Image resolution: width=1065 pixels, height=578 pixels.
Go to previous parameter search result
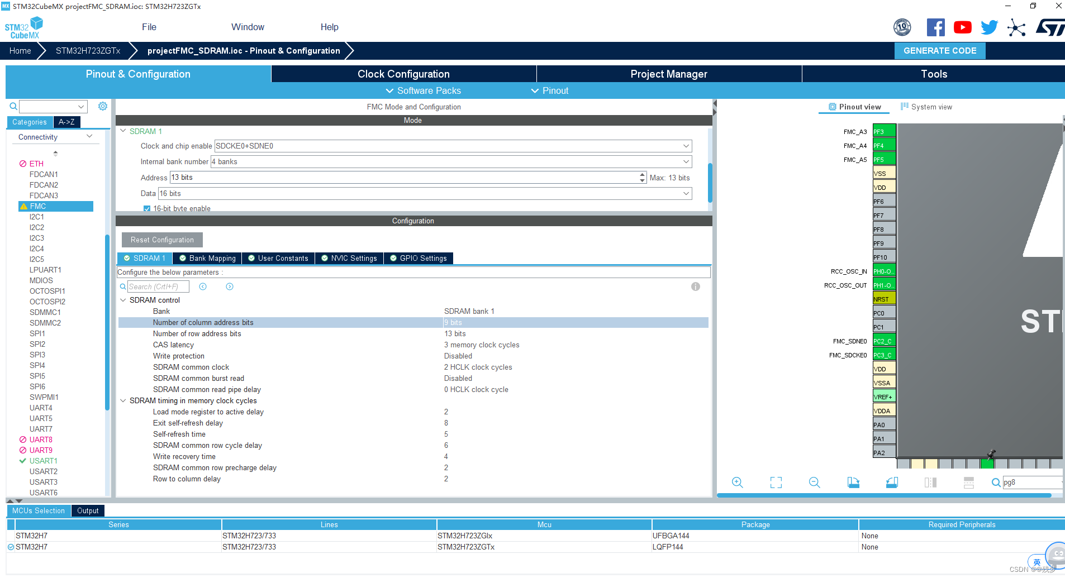(x=203, y=286)
